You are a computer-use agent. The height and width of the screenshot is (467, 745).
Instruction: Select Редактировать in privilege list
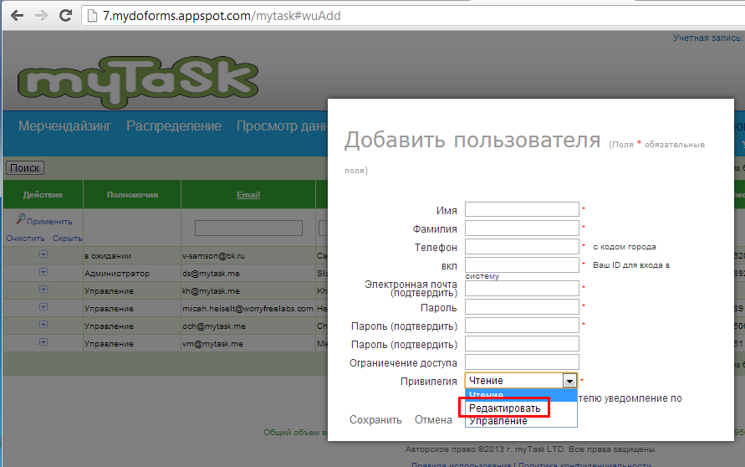point(504,408)
